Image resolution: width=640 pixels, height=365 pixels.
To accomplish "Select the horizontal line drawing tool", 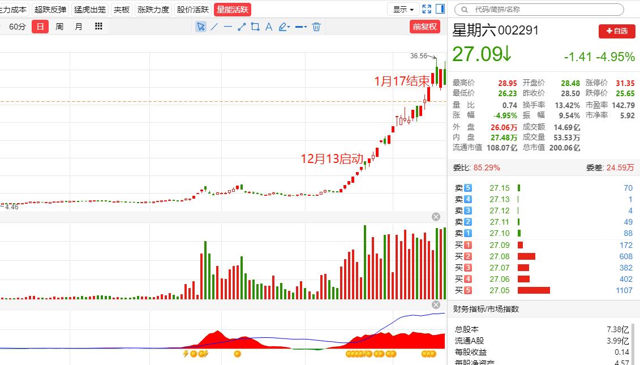I will point(228,27).
